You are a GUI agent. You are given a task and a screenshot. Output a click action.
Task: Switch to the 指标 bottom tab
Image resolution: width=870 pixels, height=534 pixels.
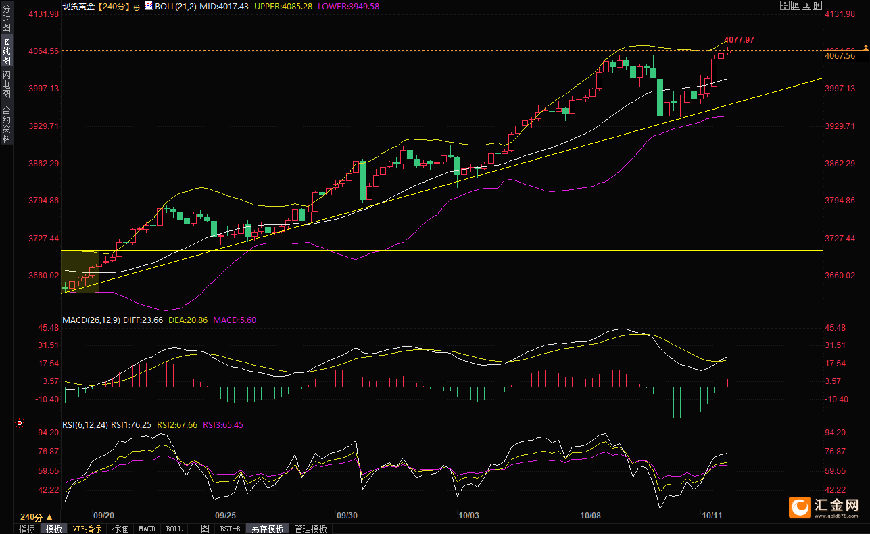[x=26, y=529]
